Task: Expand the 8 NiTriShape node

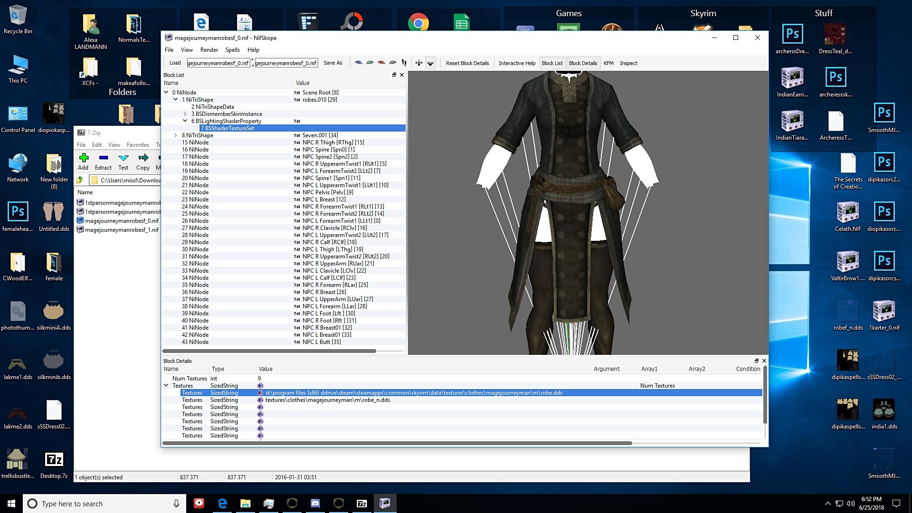Action: [x=176, y=135]
